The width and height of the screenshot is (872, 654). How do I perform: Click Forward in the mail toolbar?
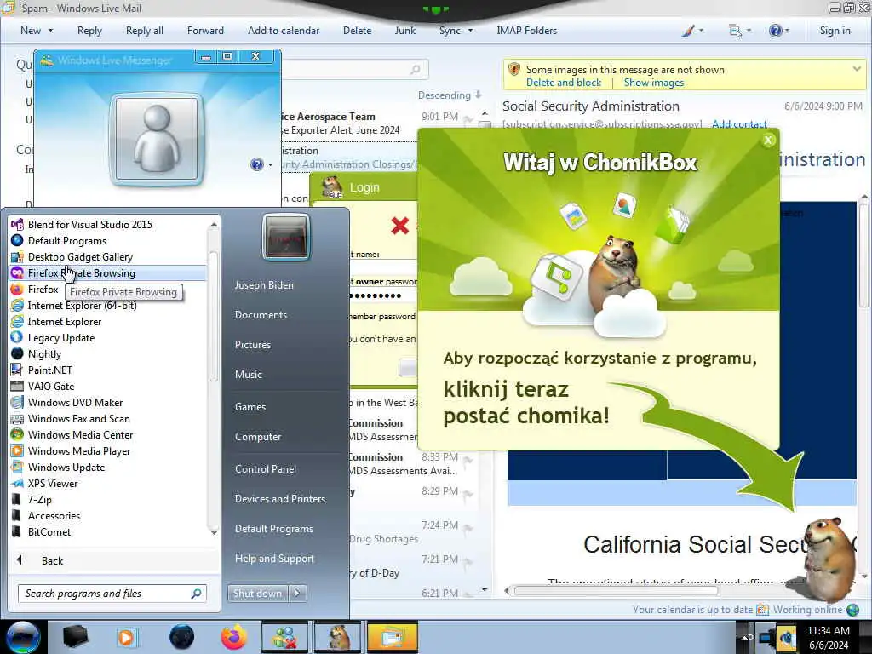point(205,31)
